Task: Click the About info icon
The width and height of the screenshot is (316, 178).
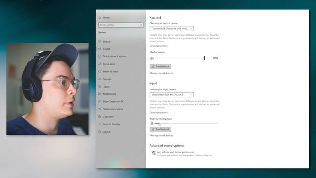Action: 100,132
